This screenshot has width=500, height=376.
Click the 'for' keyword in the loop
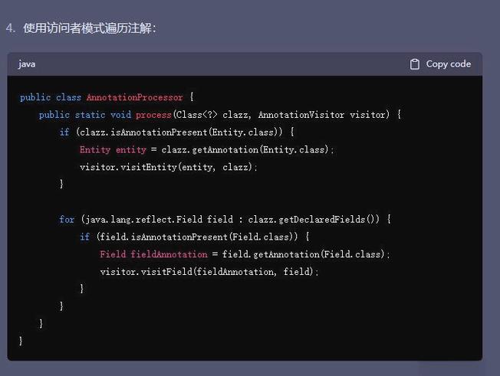pyautogui.click(x=67, y=219)
